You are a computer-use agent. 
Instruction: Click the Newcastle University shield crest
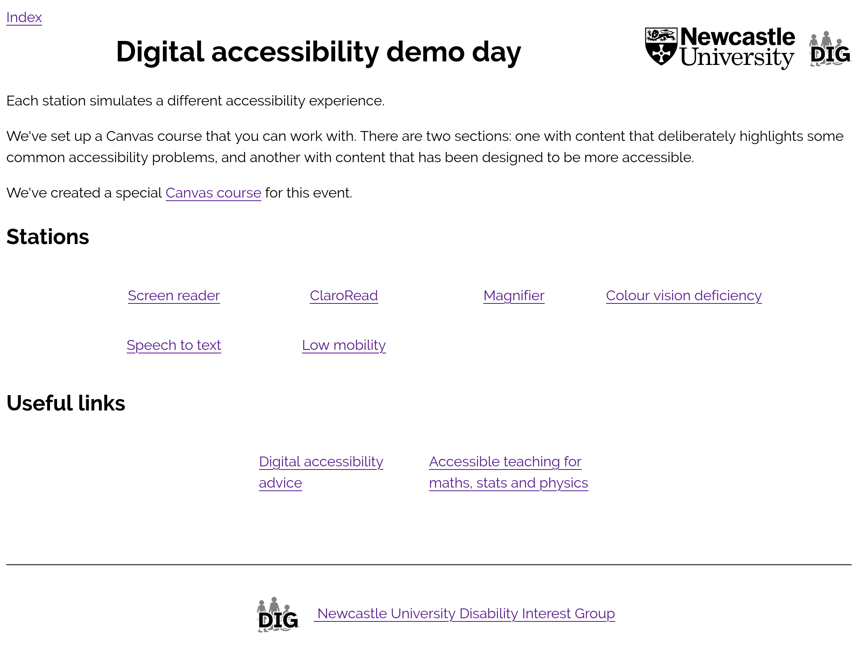click(x=661, y=46)
